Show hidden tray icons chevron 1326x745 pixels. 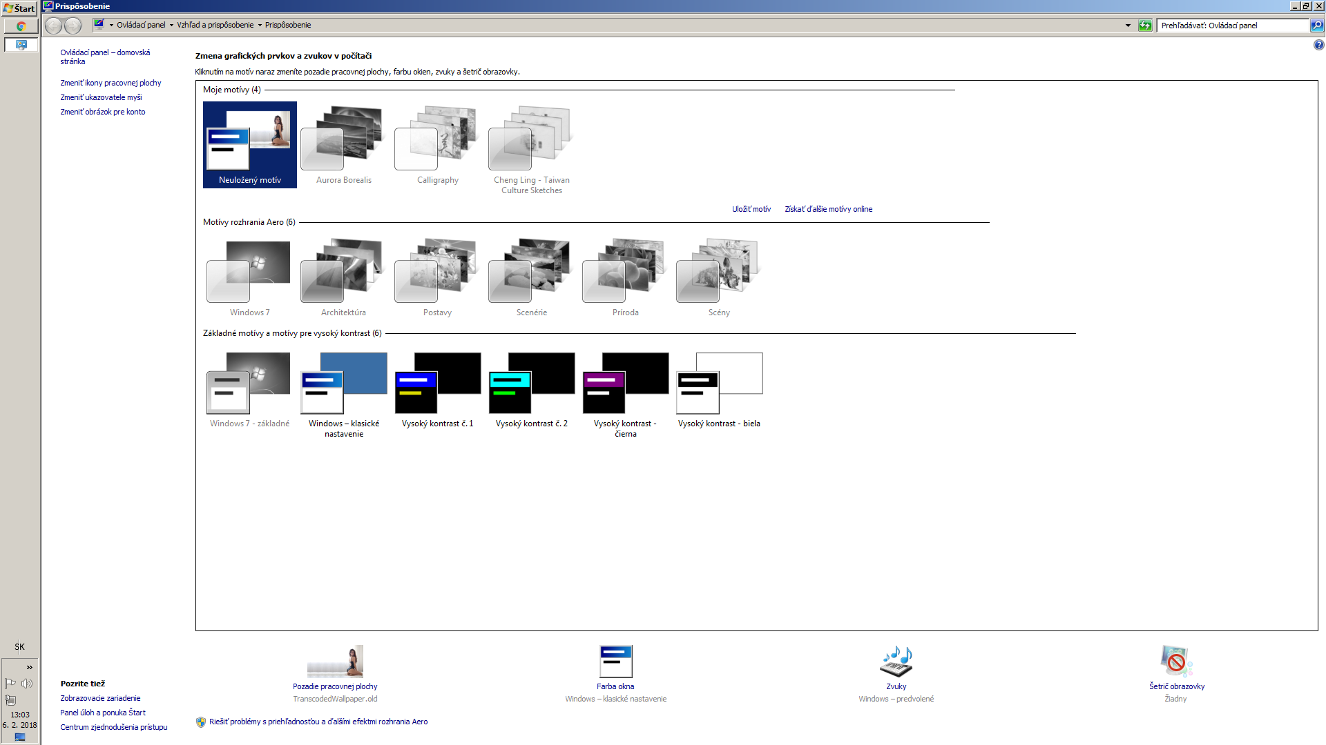(x=29, y=667)
